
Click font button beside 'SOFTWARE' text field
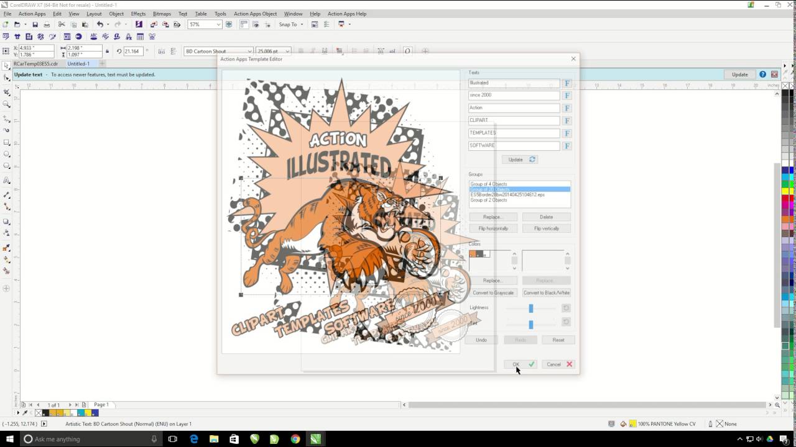pyautogui.click(x=567, y=146)
